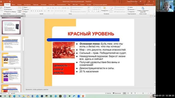Open the Вставка ribbon tab
This screenshot has height=98, width=175.
19,5
